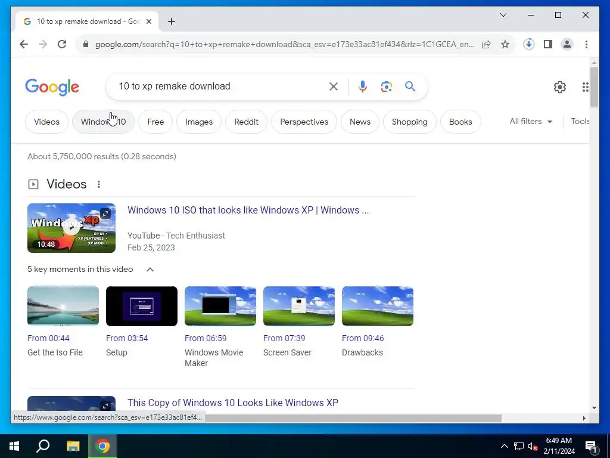Reload the current page

62,44
